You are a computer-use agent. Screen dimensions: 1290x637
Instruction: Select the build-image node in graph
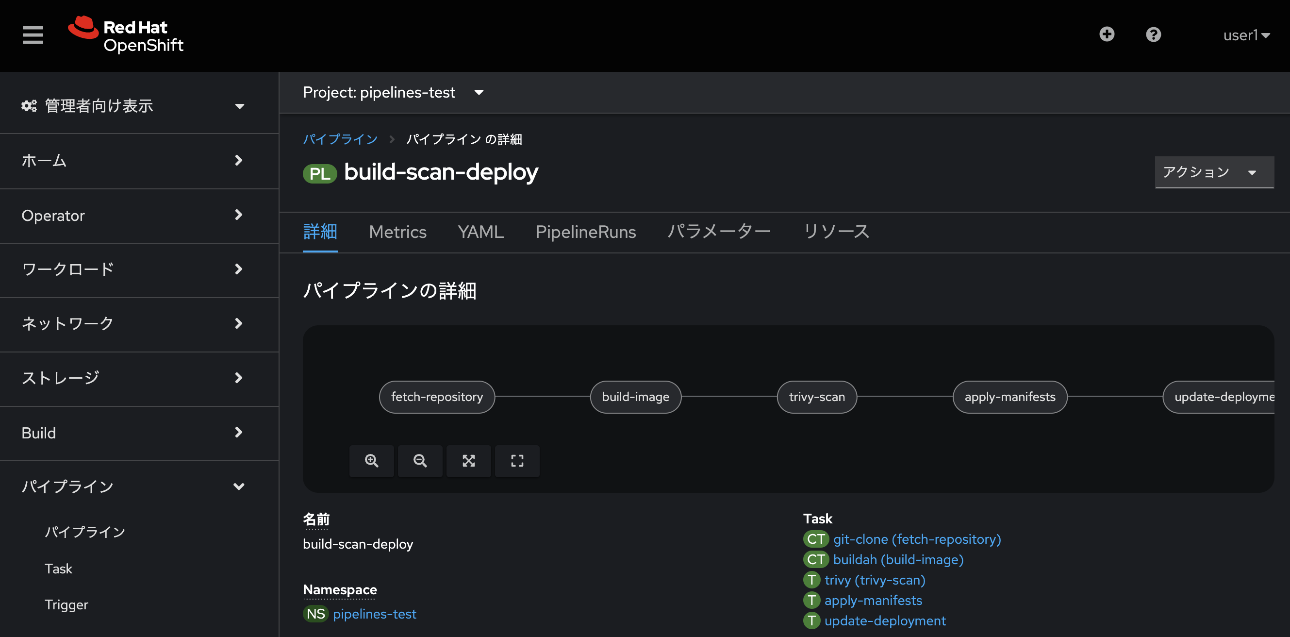tap(635, 397)
